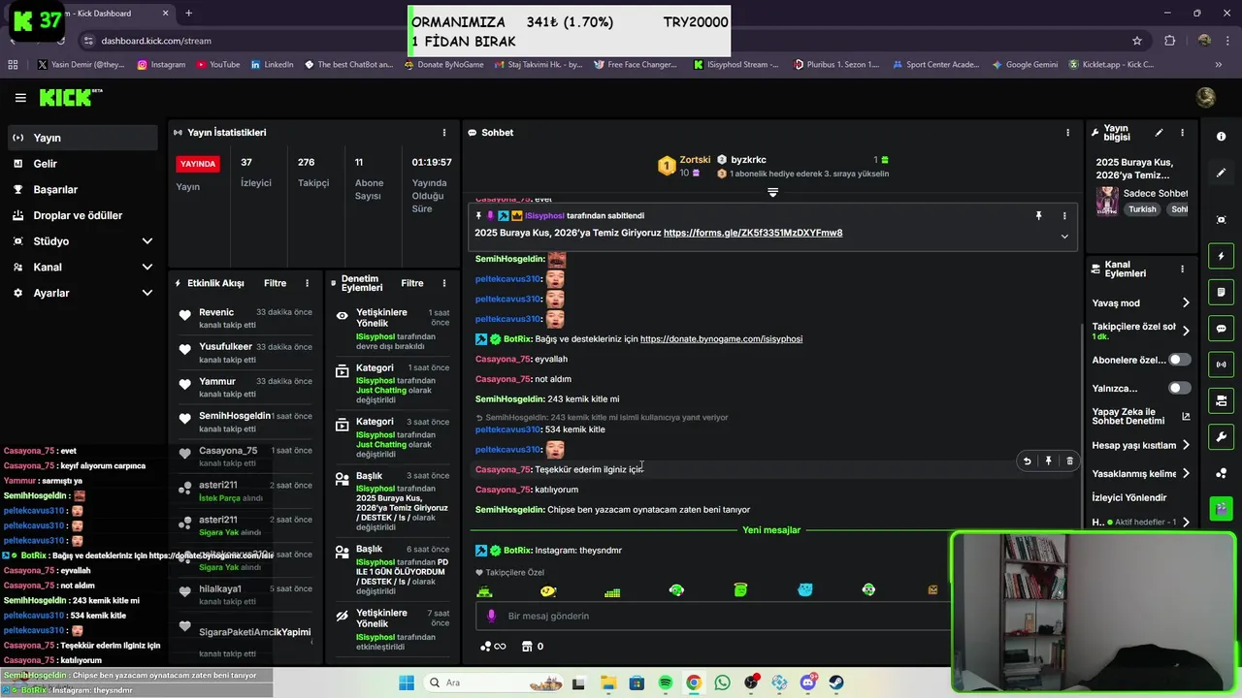Open Hesap yaşı kısıtlama arrow
The image size is (1242, 698).
(1186, 446)
